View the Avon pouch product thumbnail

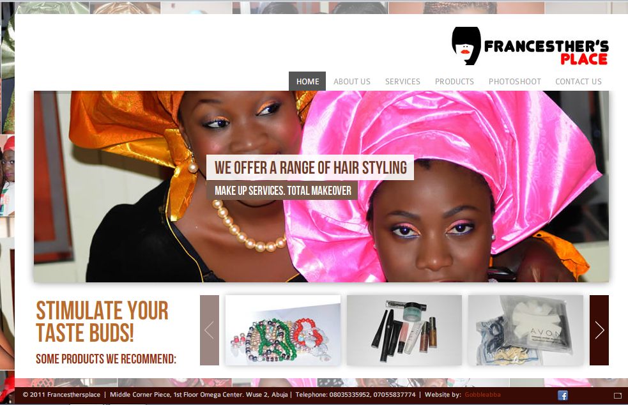[526, 330]
